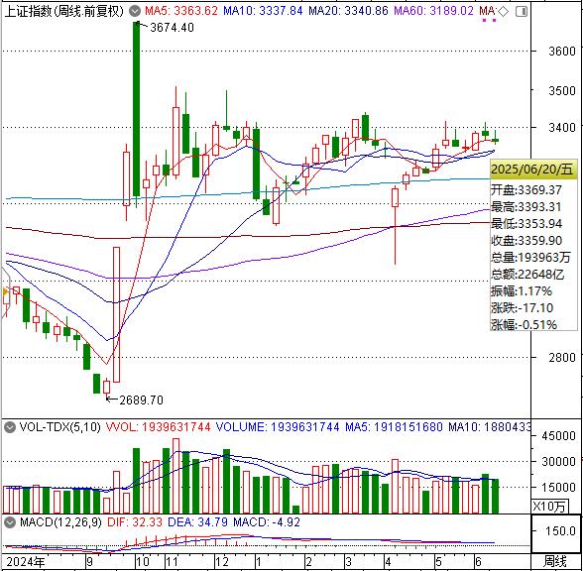
Task: Select the 3674.40 highest price arrow marker
Action: (x=164, y=27)
